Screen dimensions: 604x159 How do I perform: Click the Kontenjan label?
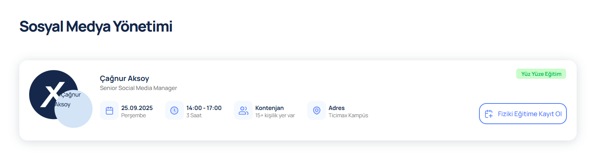[270, 108]
